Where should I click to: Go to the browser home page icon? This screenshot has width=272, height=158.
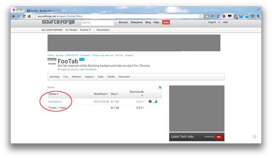click(x=29, y=16)
